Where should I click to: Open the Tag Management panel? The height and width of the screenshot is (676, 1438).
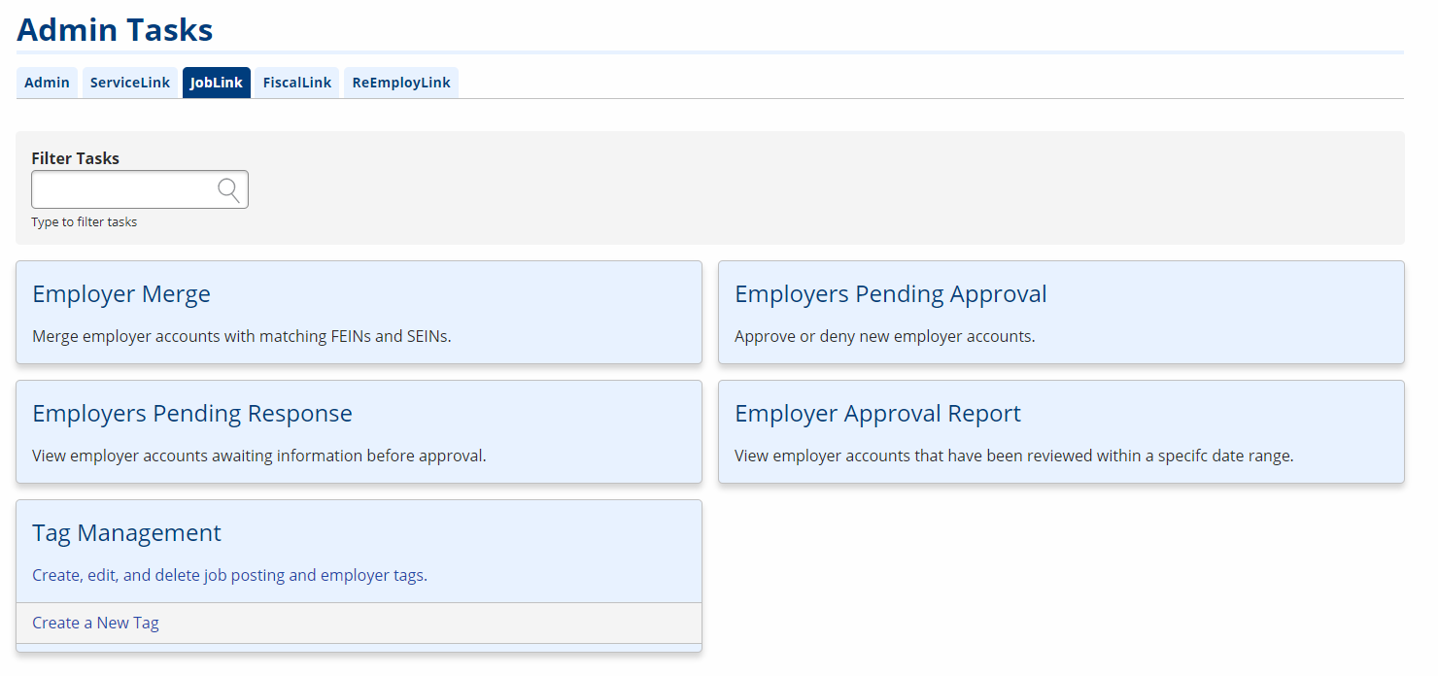click(126, 532)
